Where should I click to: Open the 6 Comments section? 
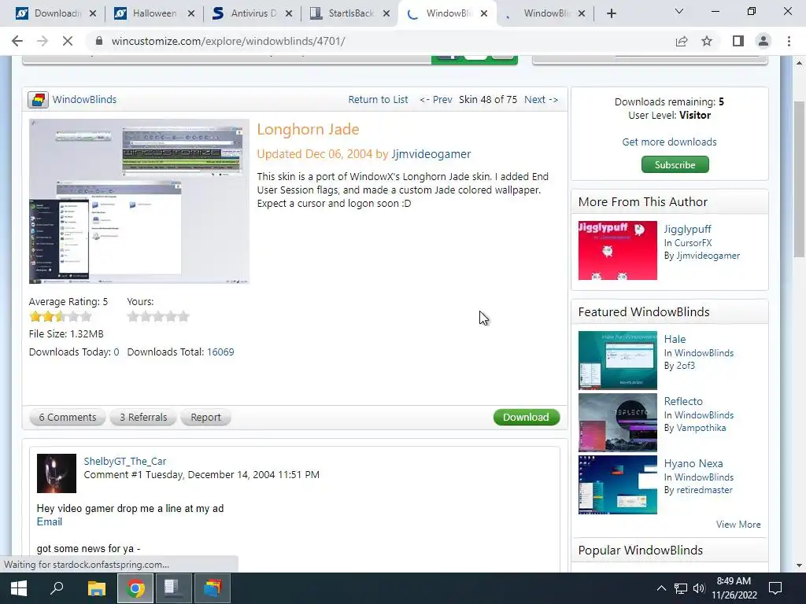pos(68,418)
